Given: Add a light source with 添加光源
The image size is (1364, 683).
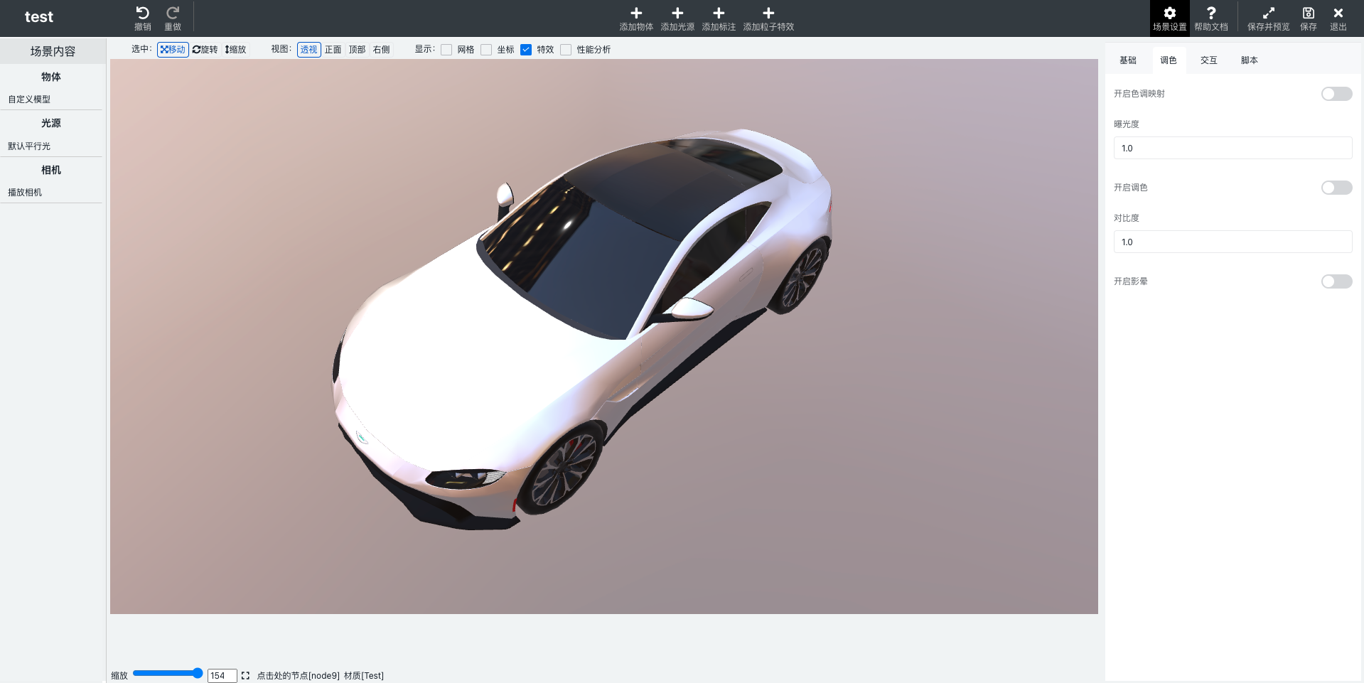Looking at the screenshot, I should coord(677,18).
